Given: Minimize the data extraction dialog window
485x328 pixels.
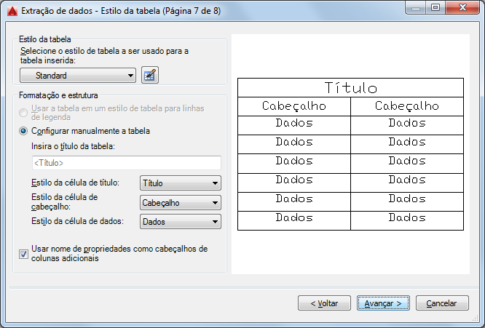Looking at the screenshot, I should coord(416,9).
